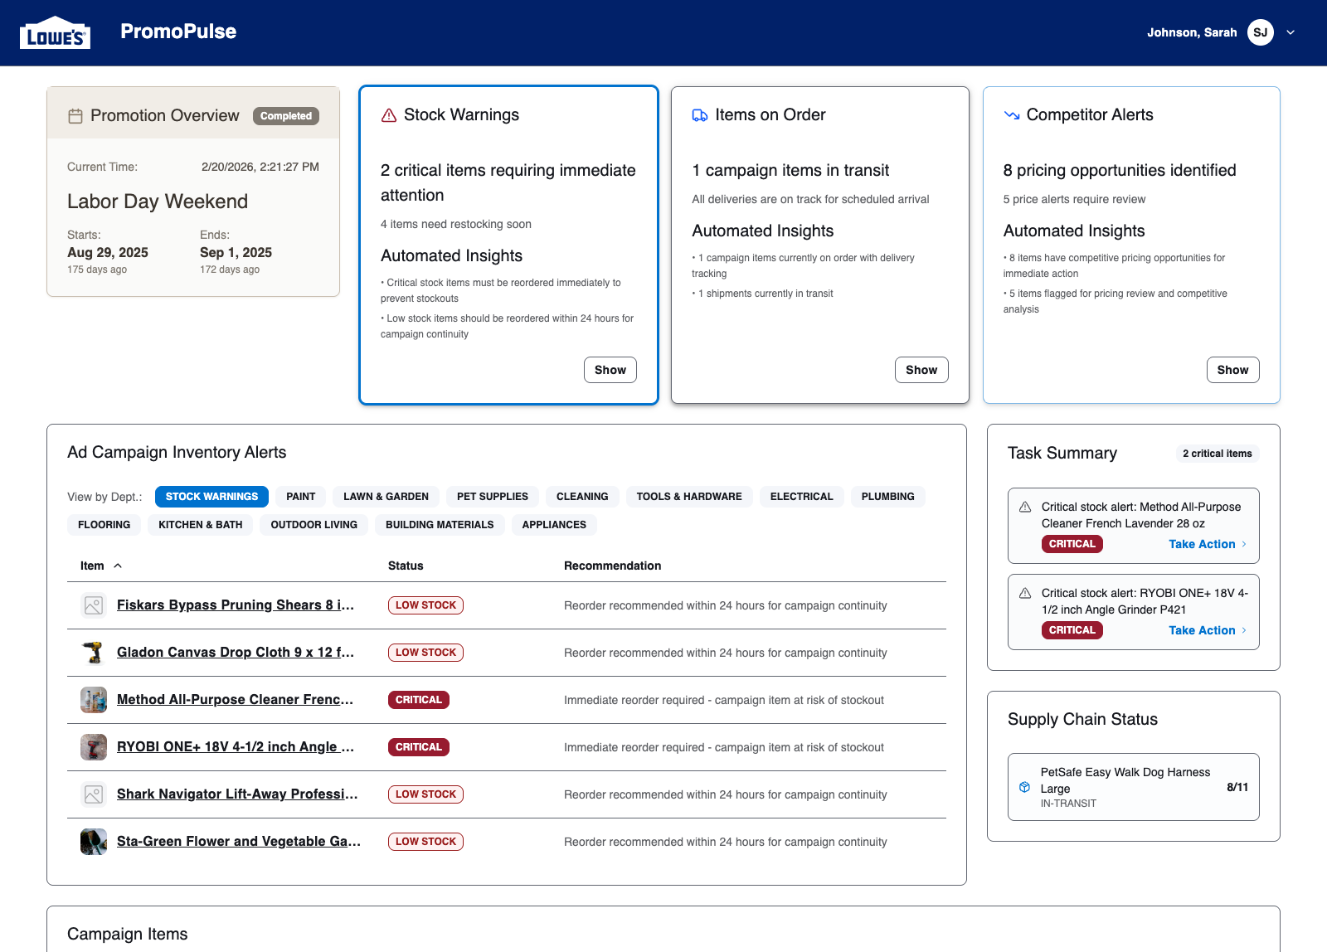This screenshot has height=952, width=1327.
Task: Toggle the ELECTRICAL department filter
Action: 801,496
